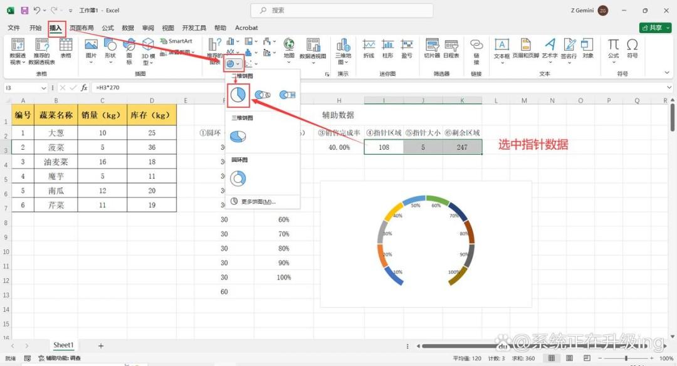Screen dimensions: 677x366
Task: Switch to the Acrobat tab
Action: pos(246,28)
